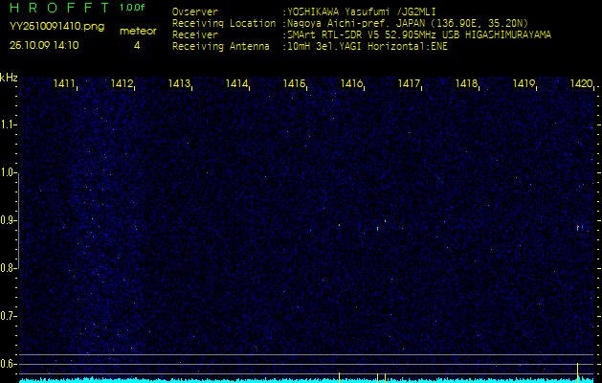Screen dimensions: 602x383
Task: Click the 1416 time axis label
Action: (x=351, y=83)
